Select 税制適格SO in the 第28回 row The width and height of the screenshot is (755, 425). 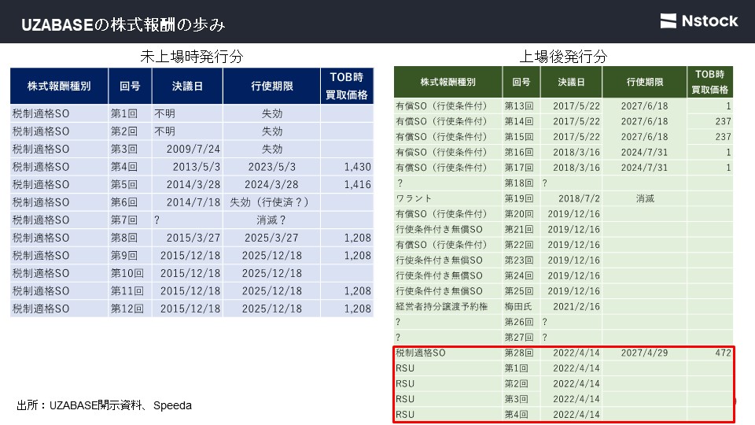pyautogui.click(x=420, y=353)
